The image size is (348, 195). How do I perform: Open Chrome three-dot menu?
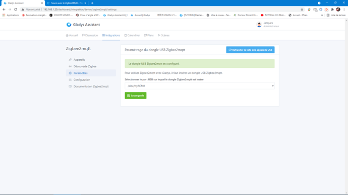[344, 10]
